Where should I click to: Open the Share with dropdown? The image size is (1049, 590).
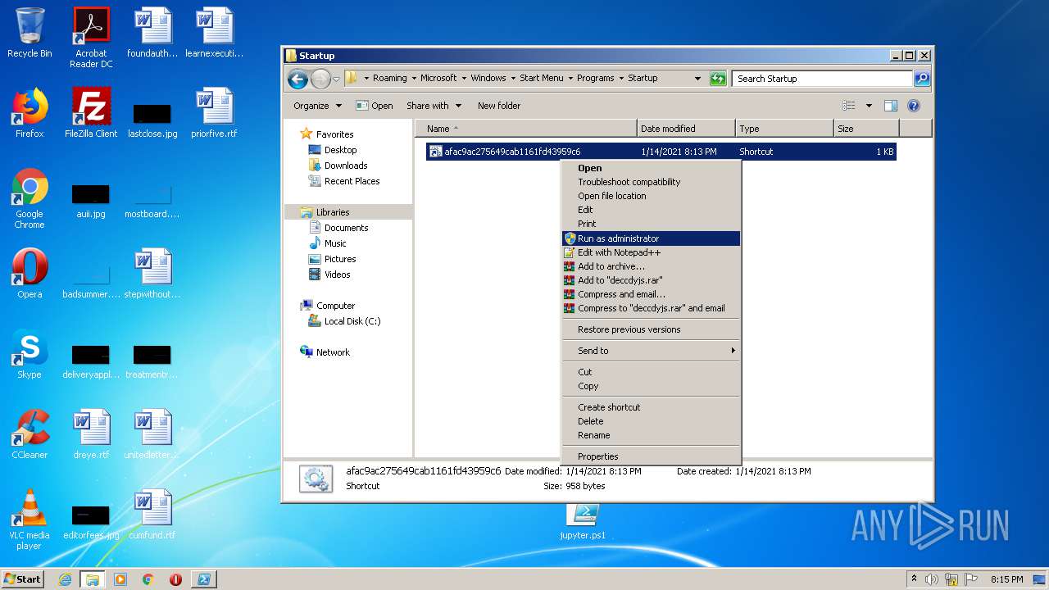(434, 106)
